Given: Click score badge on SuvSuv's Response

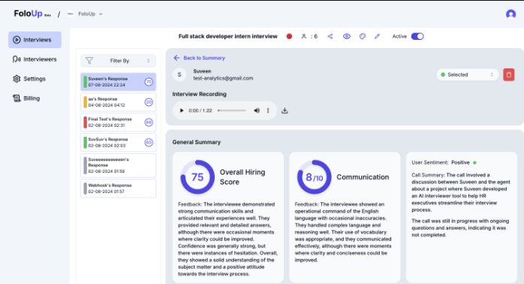Looking at the screenshot, I should coord(149,143).
